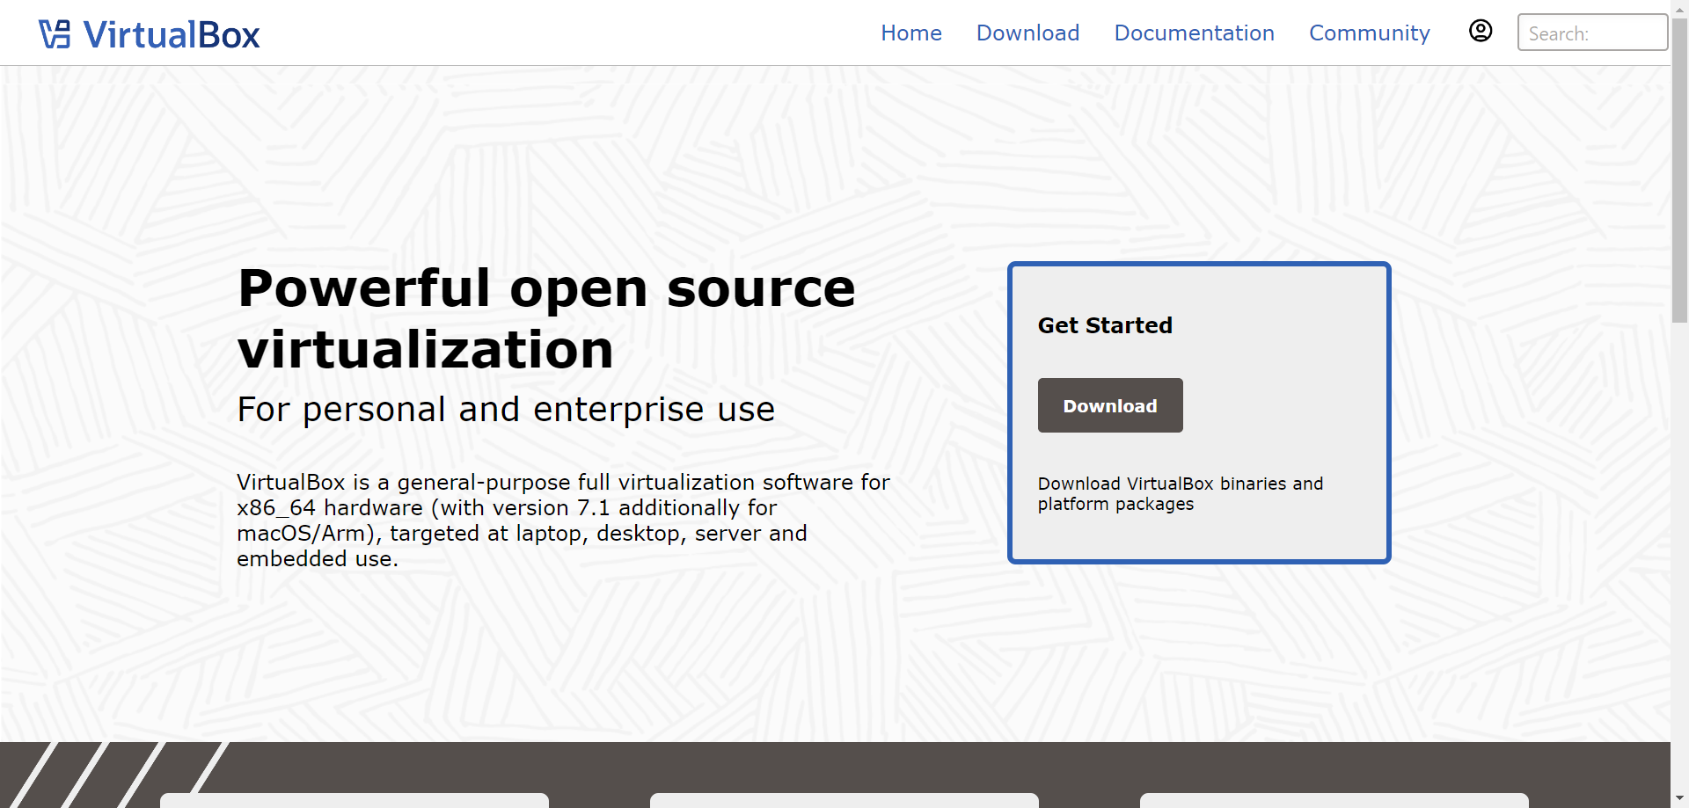Click the "For personal and enterprise use" subtitle

(506, 410)
